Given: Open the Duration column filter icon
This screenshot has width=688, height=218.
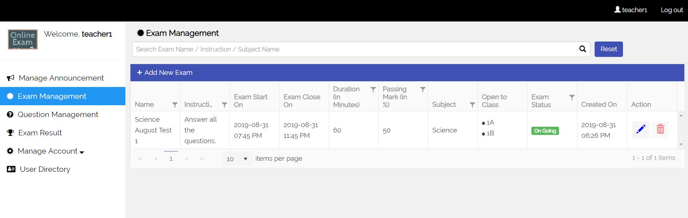Looking at the screenshot, I should (x=373, y=89).
